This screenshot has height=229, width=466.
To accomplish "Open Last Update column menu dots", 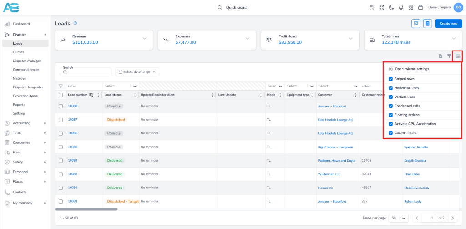I will point(260,95).
